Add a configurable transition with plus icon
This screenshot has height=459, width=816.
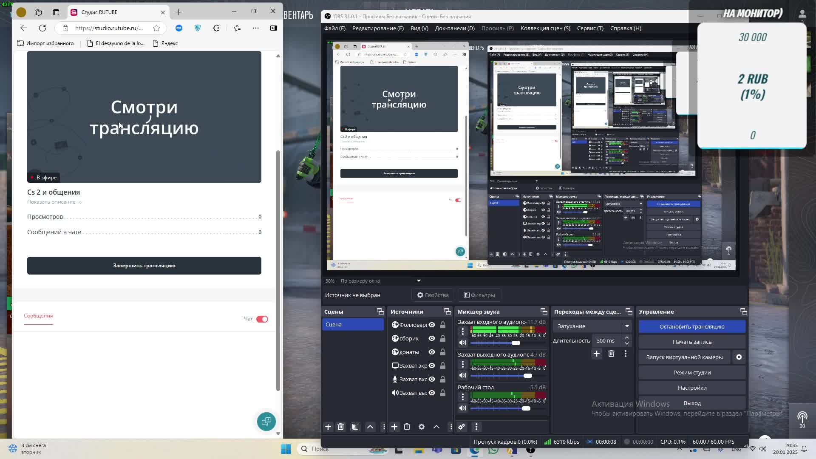click(597, 354)
